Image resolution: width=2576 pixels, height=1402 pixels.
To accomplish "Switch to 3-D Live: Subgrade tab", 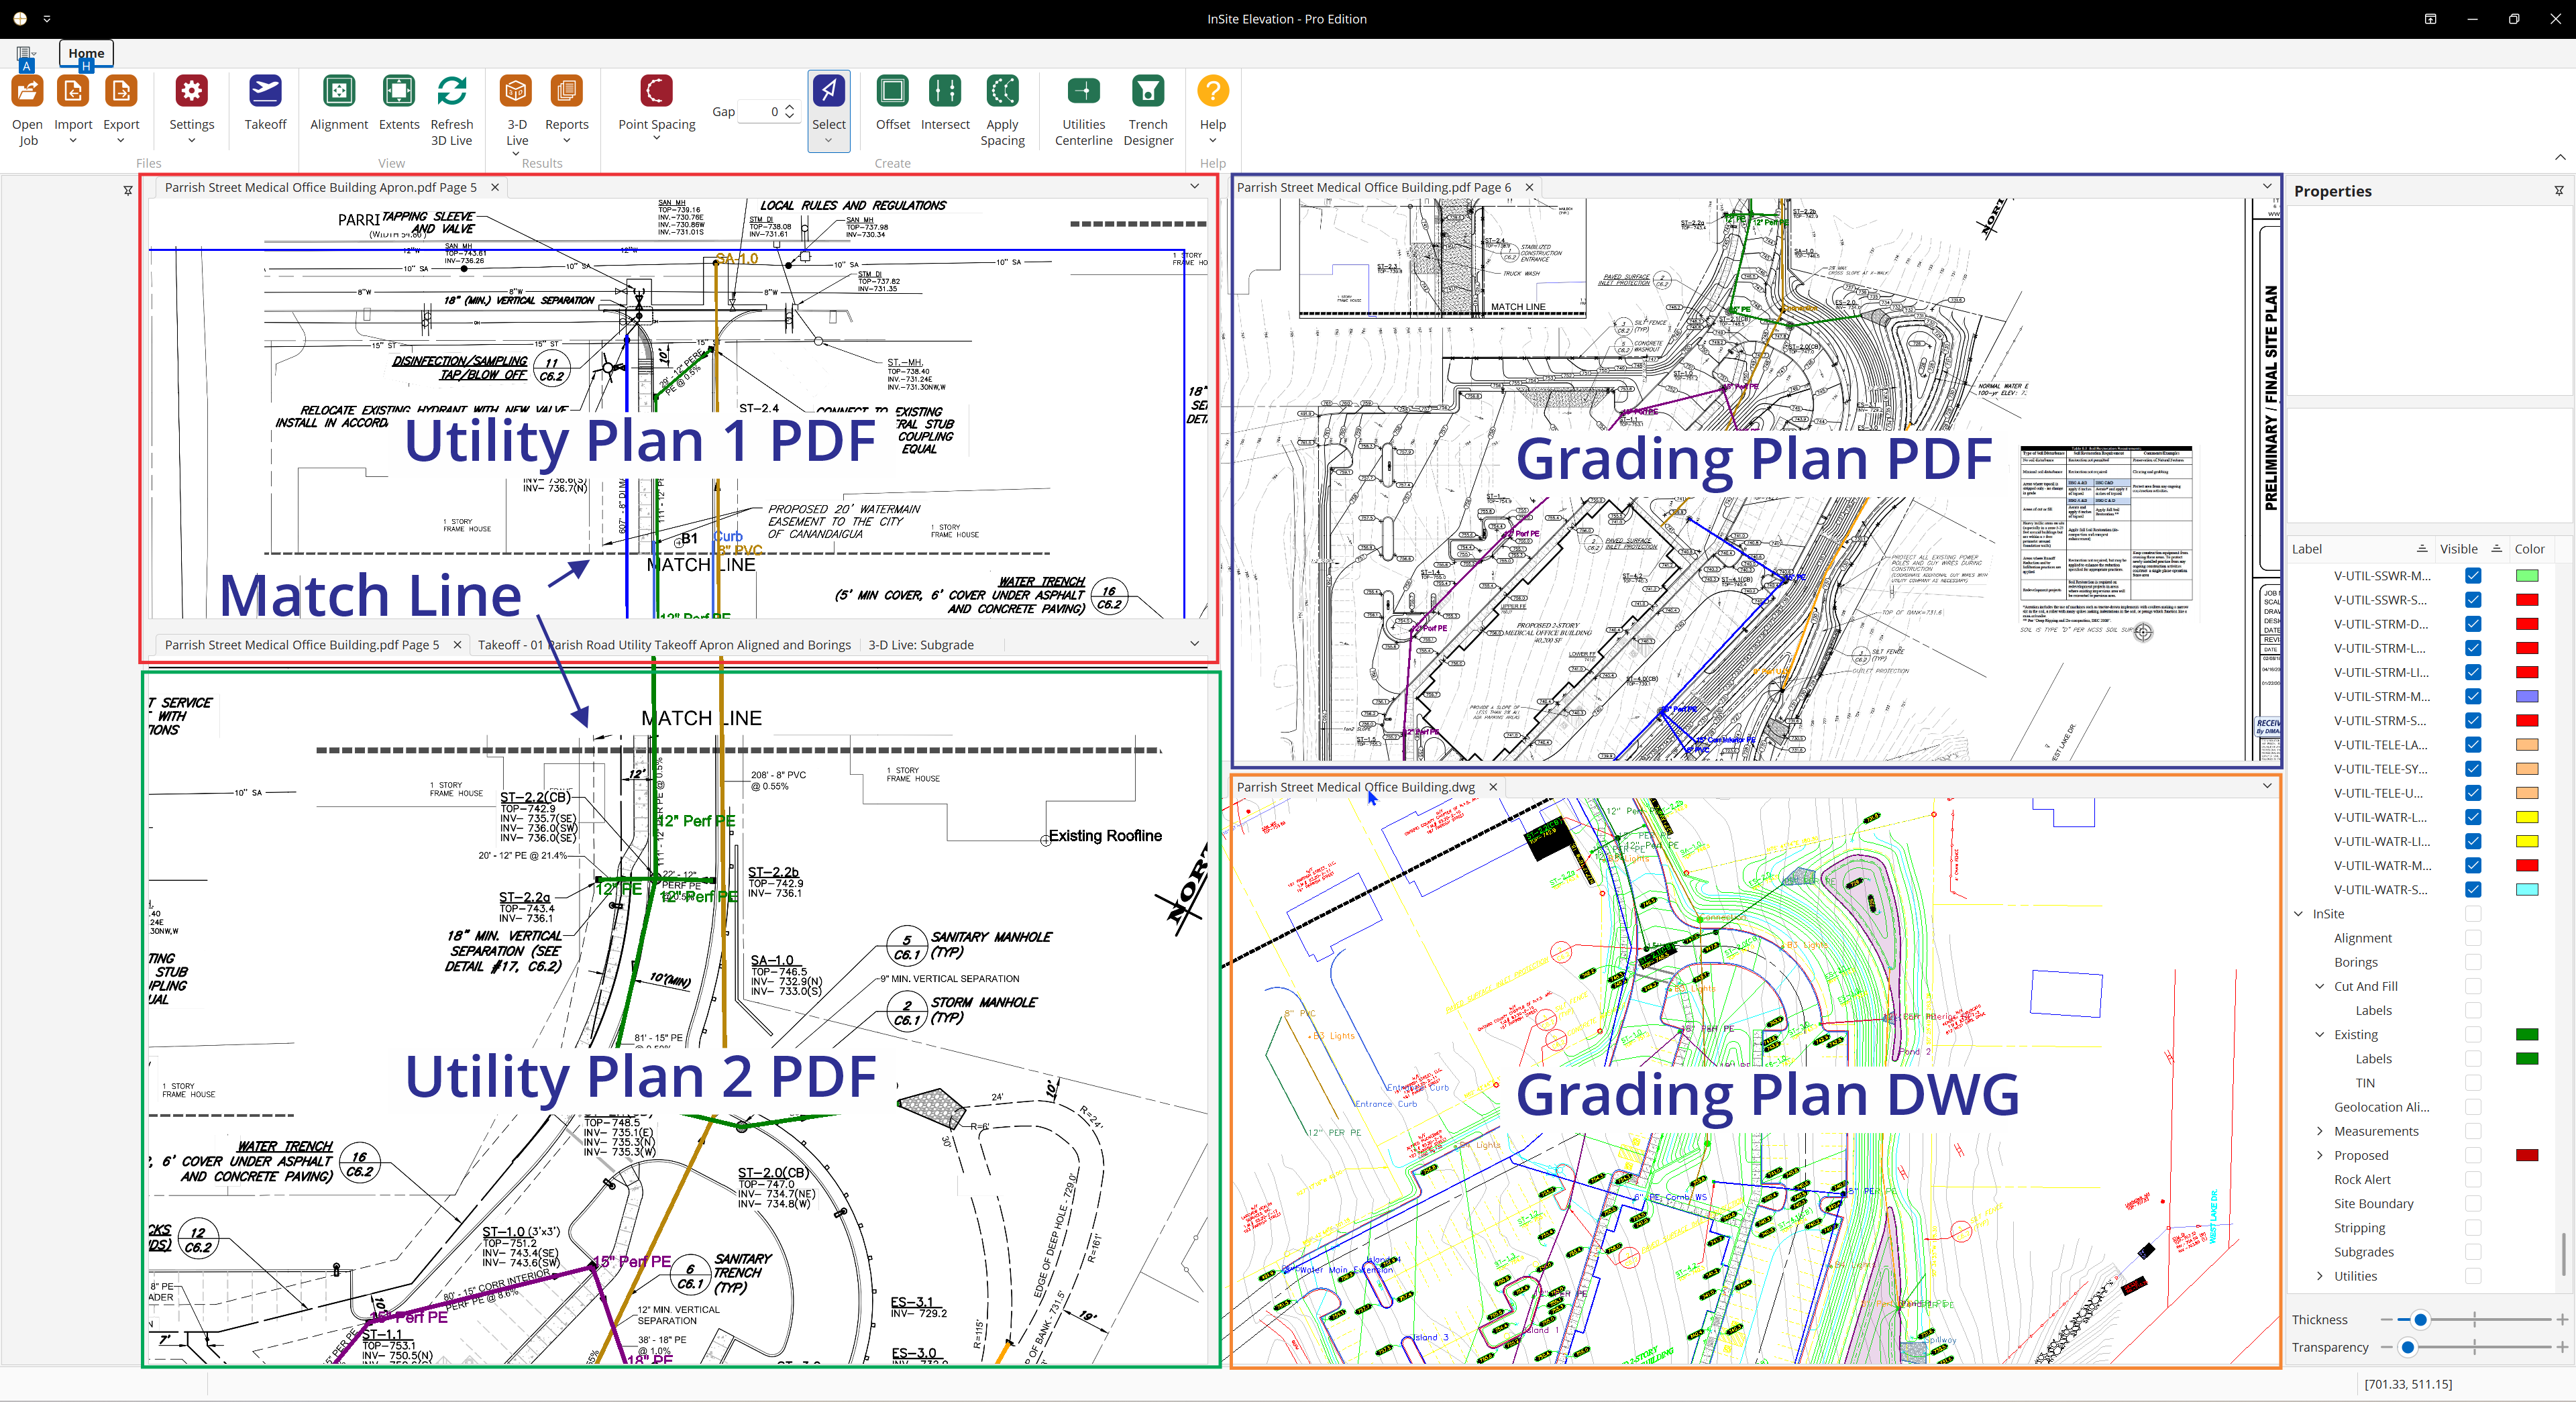I will [x=921, y=645].
